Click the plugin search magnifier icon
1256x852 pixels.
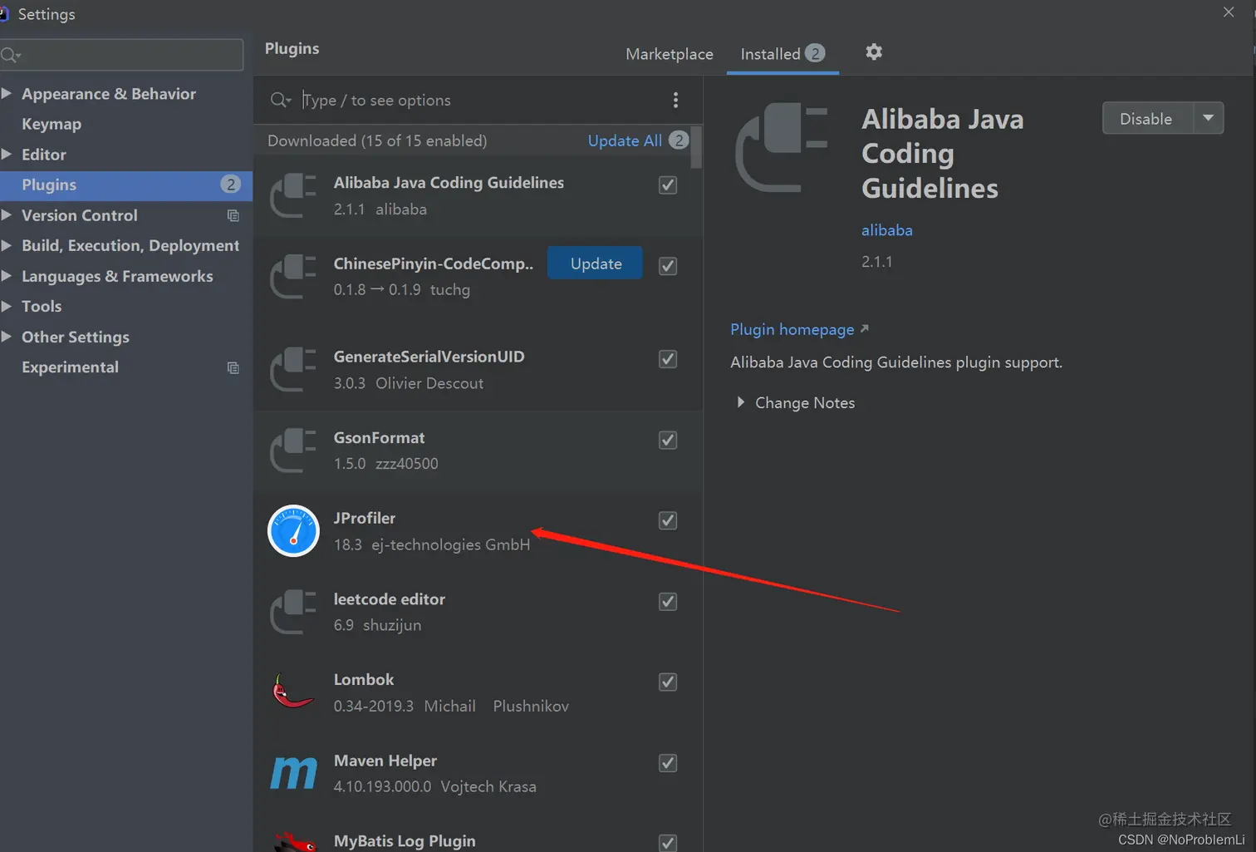[280, 100]
